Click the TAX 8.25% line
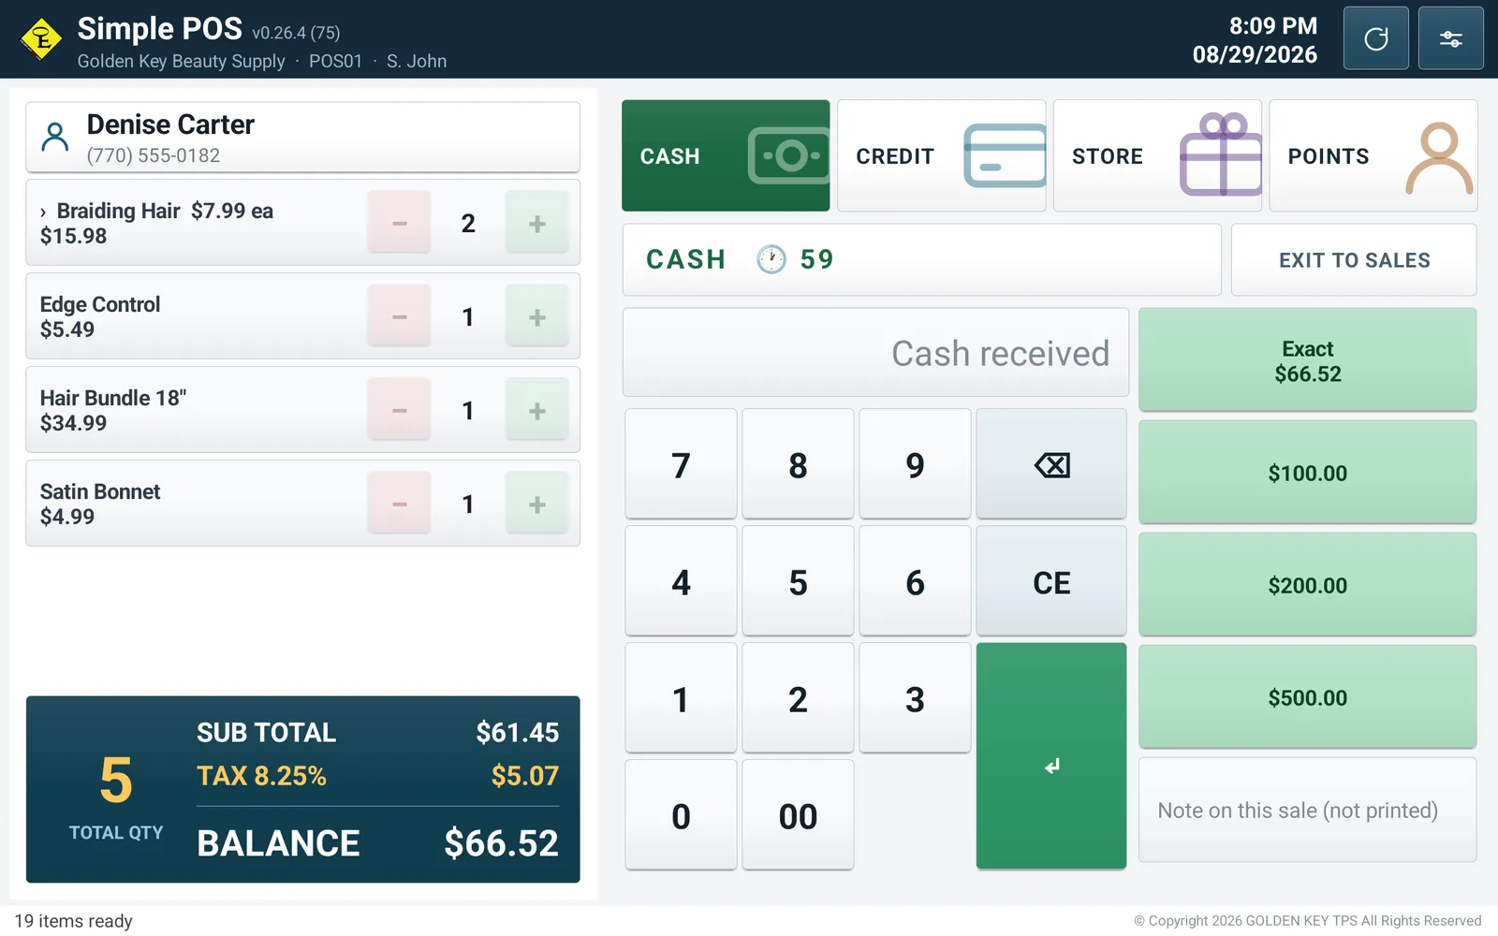Image resolution: width=1498 pixels, height=936 pixels. pos(377,776)
